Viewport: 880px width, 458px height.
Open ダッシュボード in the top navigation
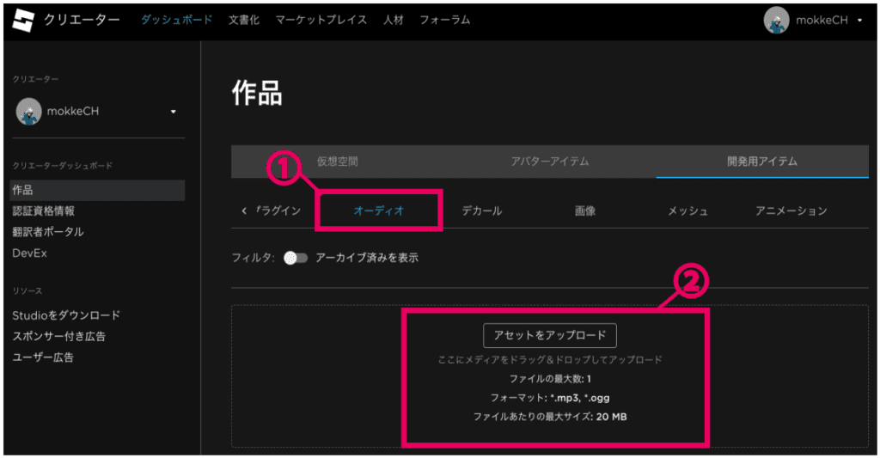pyautogui.click(x=176, y=20)
